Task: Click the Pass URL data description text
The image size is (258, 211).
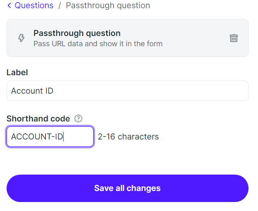Action: click(x=98, y=44)
